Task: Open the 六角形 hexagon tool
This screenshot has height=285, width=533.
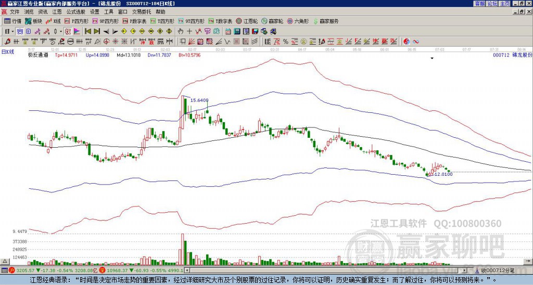Action: (298, 21)
